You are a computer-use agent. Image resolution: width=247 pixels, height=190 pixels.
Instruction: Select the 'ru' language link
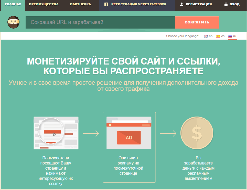[235, 36]
